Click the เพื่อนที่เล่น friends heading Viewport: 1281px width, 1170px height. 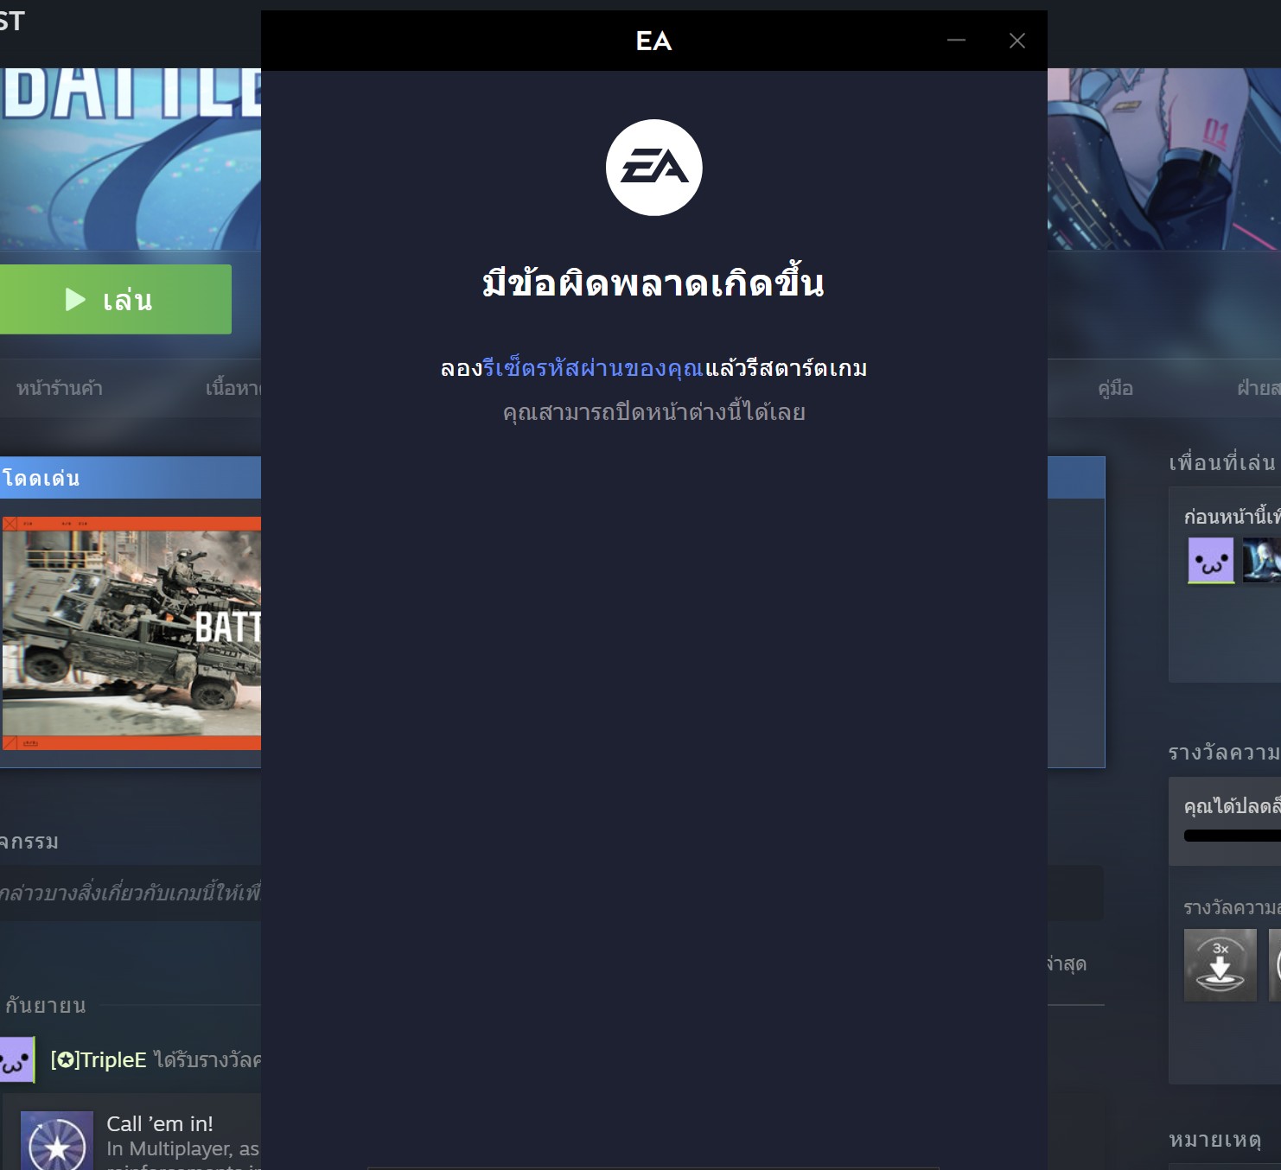point(1222,463)
